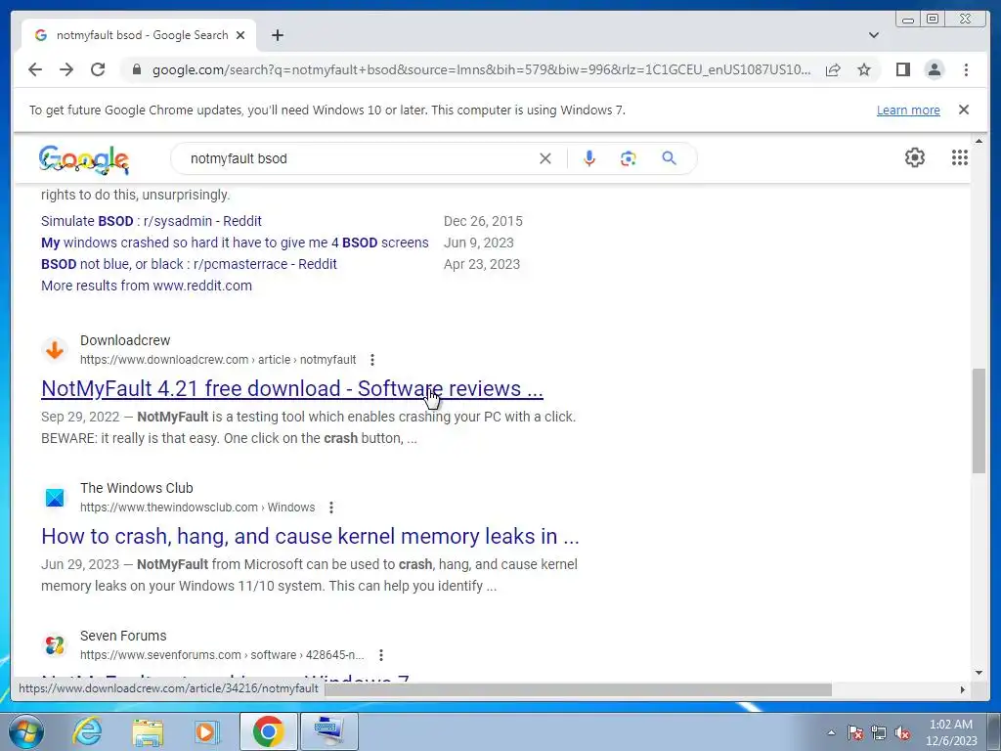The image size is (1001, 751).
Task: Bookmark this page with the star icon
Action: [864, 69]
